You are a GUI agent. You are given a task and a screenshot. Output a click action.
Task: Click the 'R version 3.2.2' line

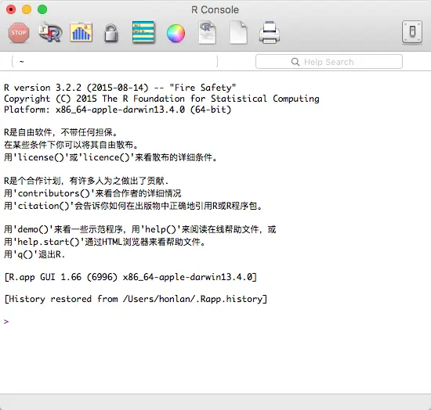(x=120, y=88)
